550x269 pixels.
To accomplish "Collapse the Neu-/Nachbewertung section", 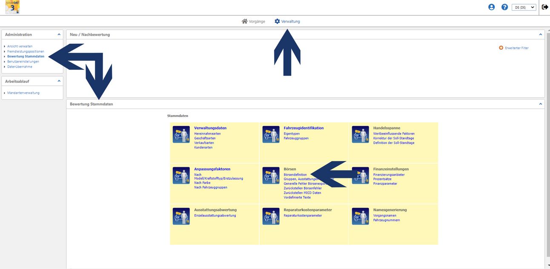I will (x=541, y=34).
